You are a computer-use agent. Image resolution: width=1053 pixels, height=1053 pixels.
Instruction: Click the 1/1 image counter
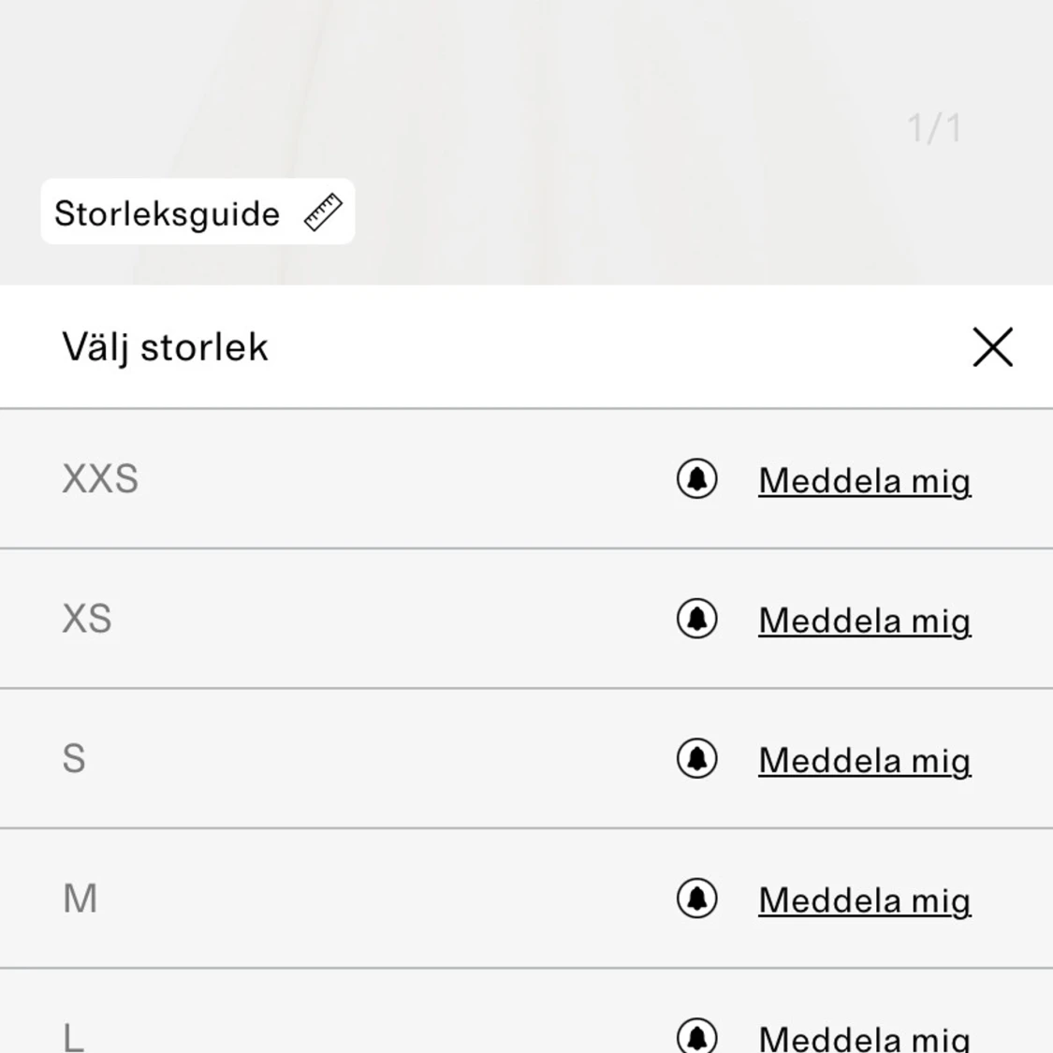click(x=934, y=127)
